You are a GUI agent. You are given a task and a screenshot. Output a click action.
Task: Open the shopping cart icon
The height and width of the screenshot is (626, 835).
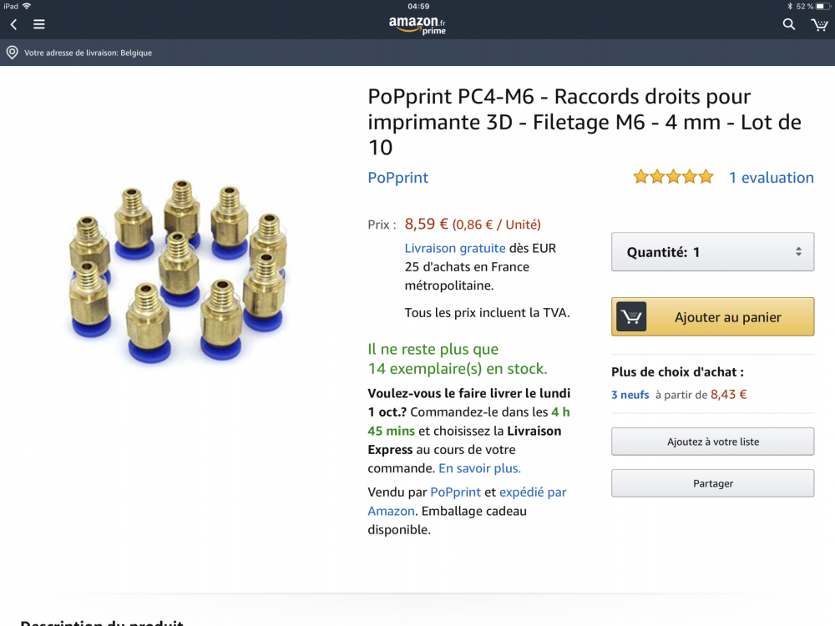pyautogui.click(x=819, y=24)
